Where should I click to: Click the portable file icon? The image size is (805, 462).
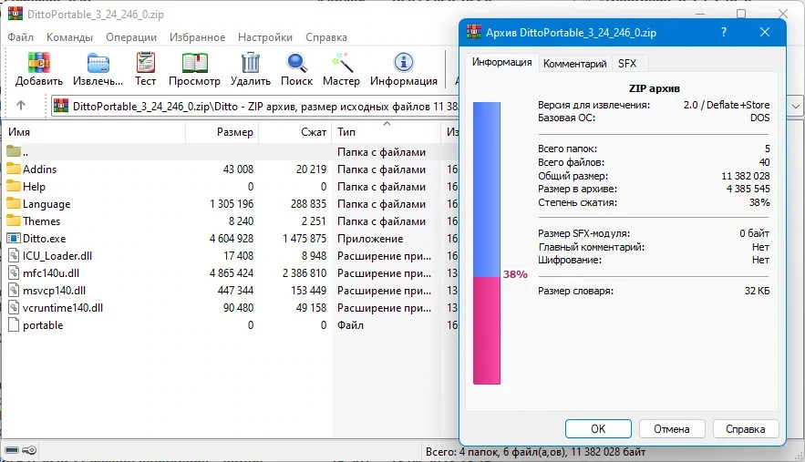point(14,325)
